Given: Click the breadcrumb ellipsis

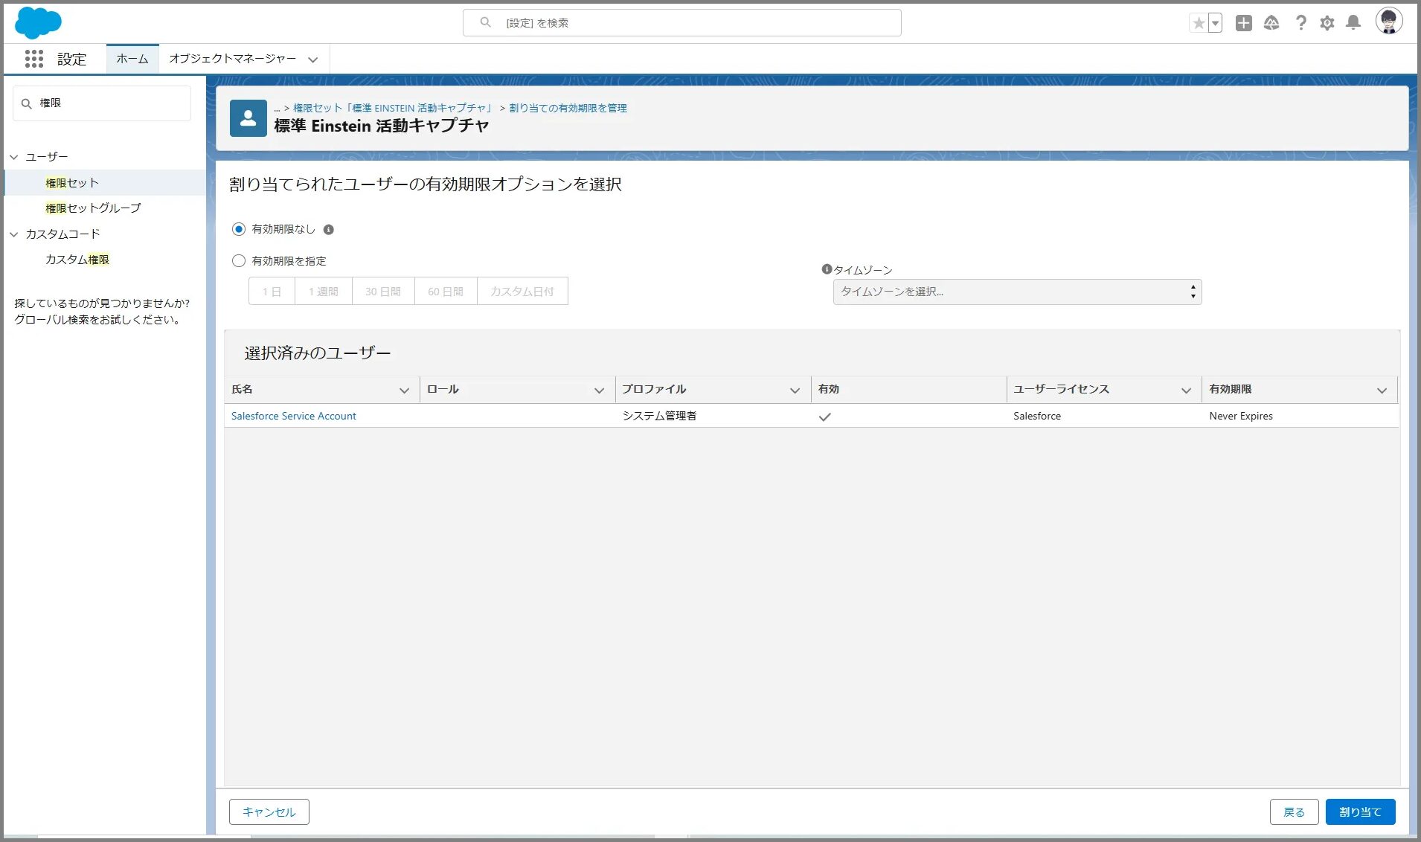Looking at the screenshot, I should [x=277, y=109].
